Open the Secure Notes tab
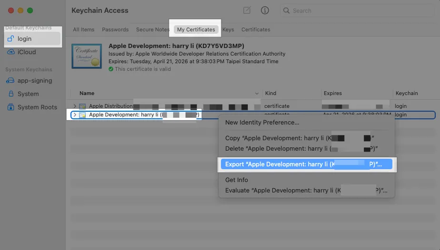Image resolution: width=440 pixels, height=250 pixels. point(152,29)
